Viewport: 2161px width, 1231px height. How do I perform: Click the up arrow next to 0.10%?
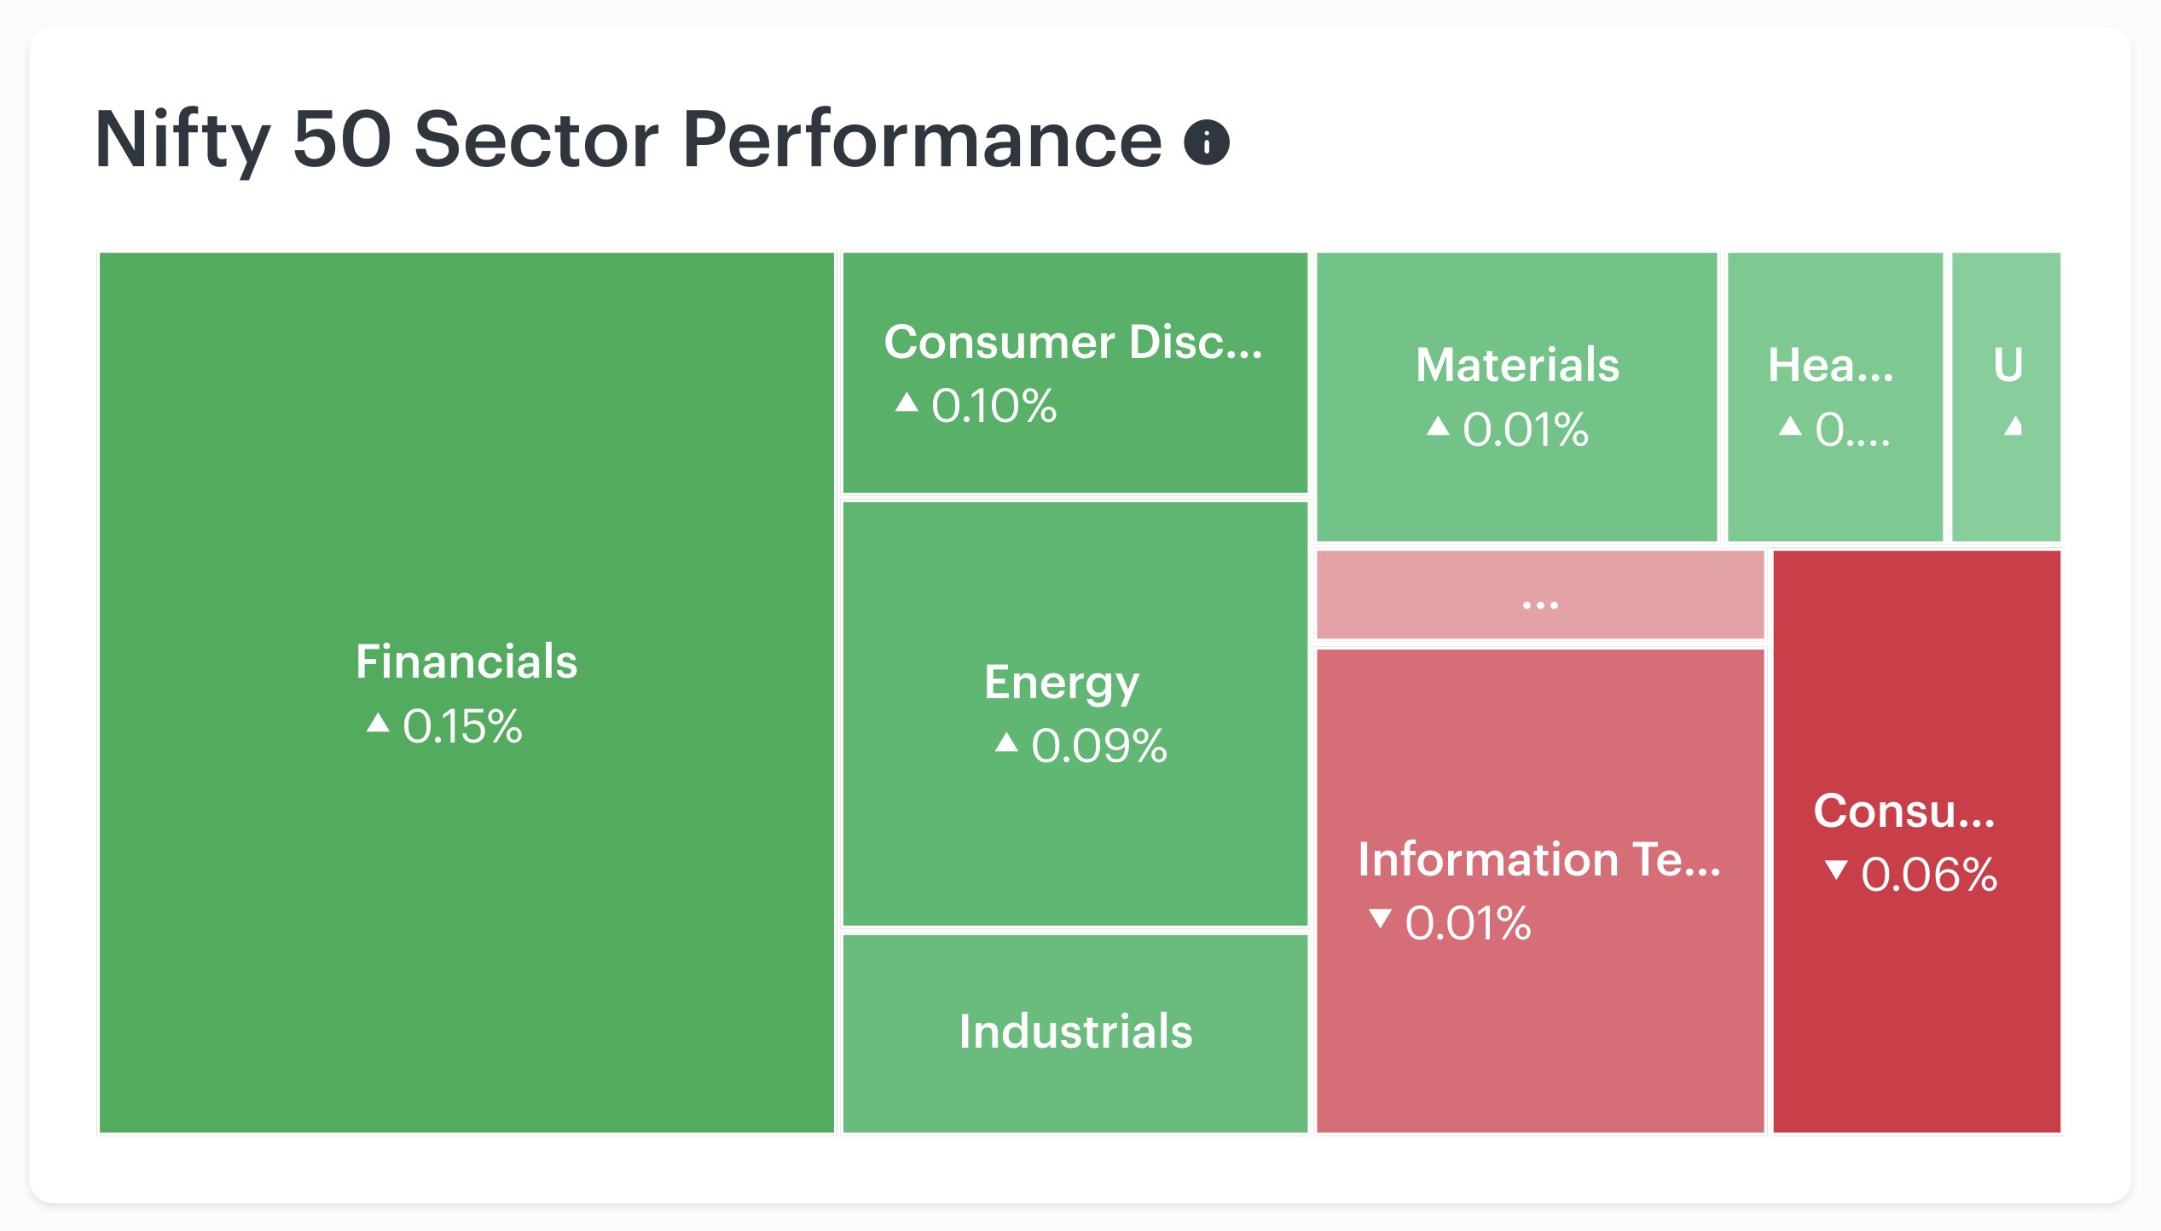[907, 402]
